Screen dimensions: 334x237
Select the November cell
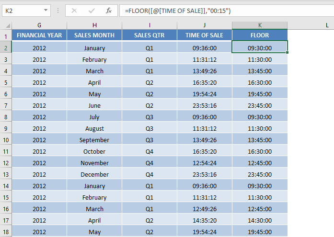tap(94, 162)
